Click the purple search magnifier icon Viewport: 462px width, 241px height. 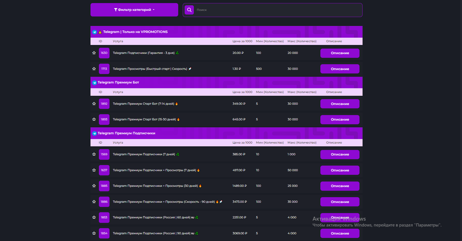189,10
